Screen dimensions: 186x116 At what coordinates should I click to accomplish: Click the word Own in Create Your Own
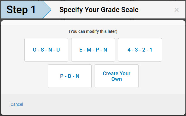117,79
